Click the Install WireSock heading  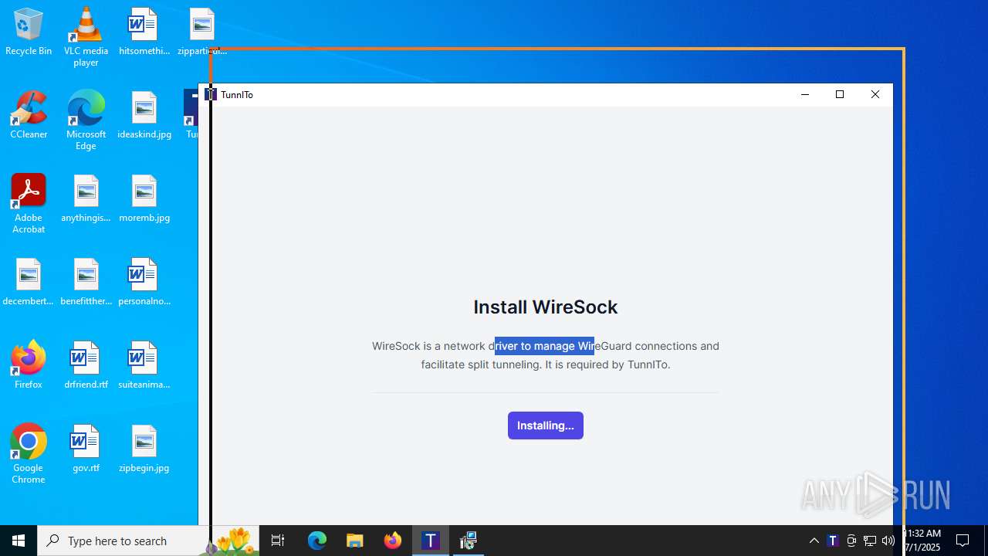click(x=546, y=307)
